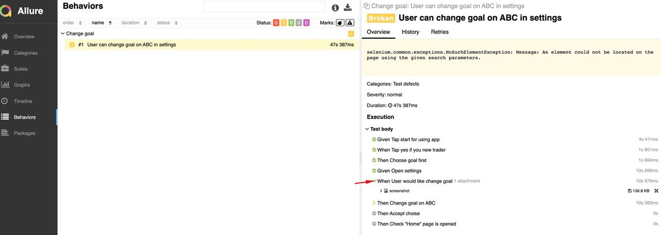Open step 'Then Check "Home" page is opened'
Screen dimensions: 661x235
coord(417,224)
